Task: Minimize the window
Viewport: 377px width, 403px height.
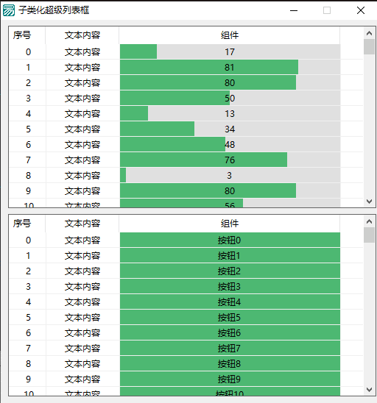Action: tap(294, 10)
